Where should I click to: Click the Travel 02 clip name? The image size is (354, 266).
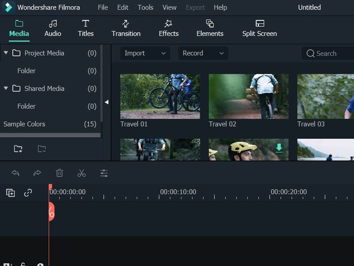[223, 124]
